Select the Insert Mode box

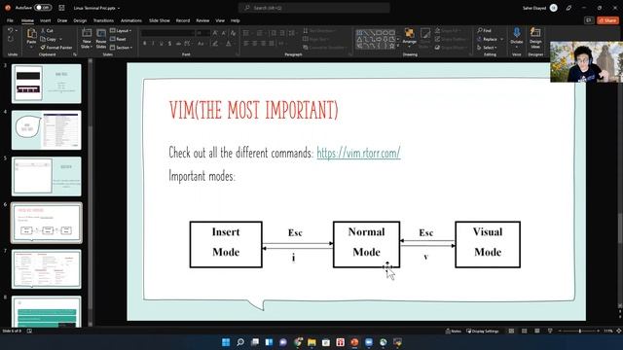[x=226, y=244]
